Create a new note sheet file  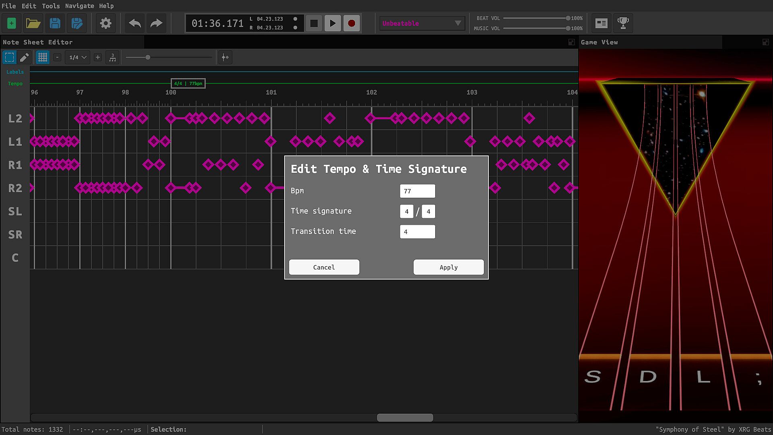click(x=11, y=23)
